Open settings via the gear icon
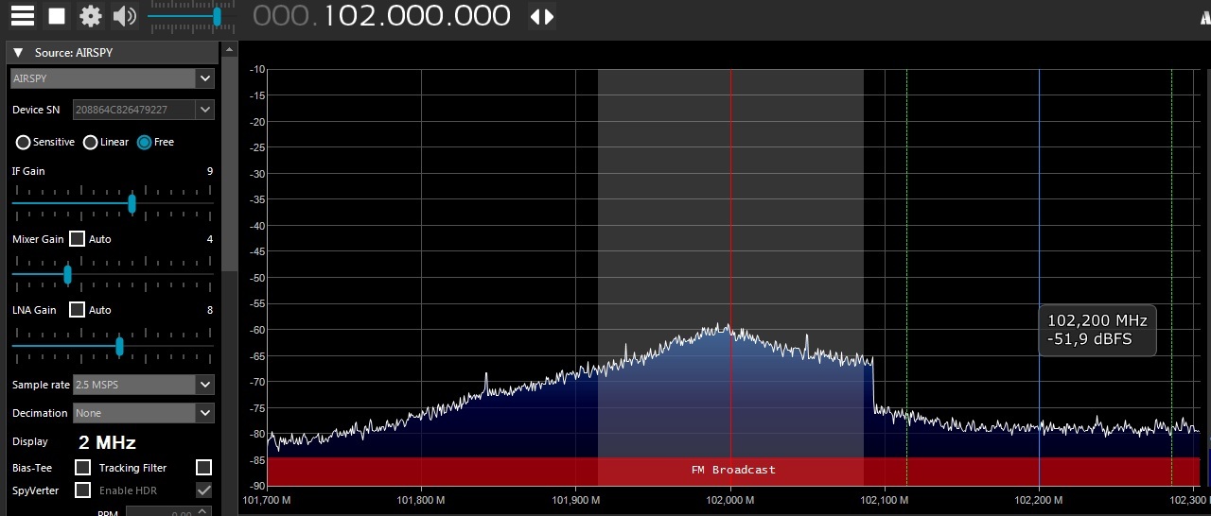 pos(91,16)
